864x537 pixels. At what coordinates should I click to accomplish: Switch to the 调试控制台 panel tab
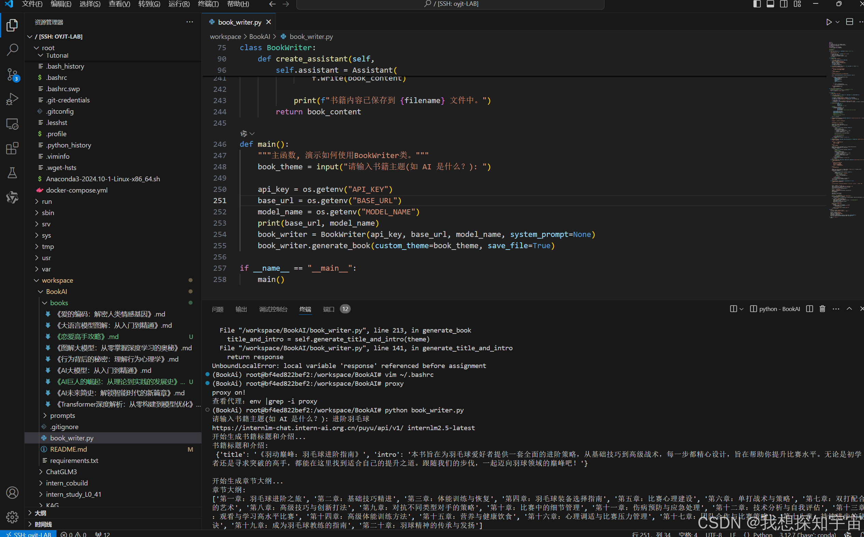click(273, 309)
